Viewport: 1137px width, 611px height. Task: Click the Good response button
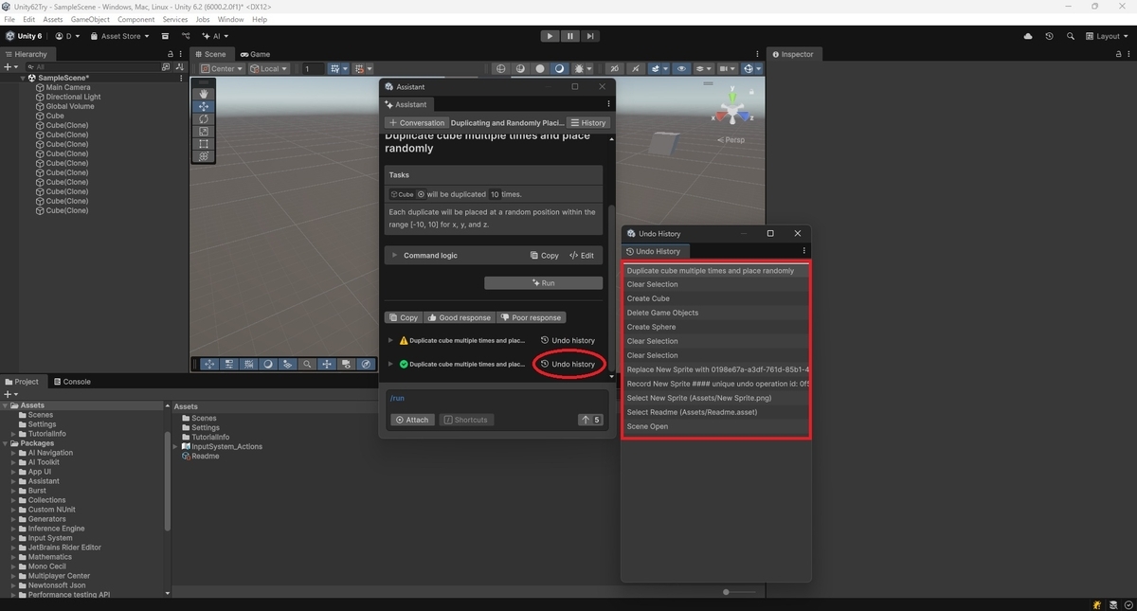460,317
